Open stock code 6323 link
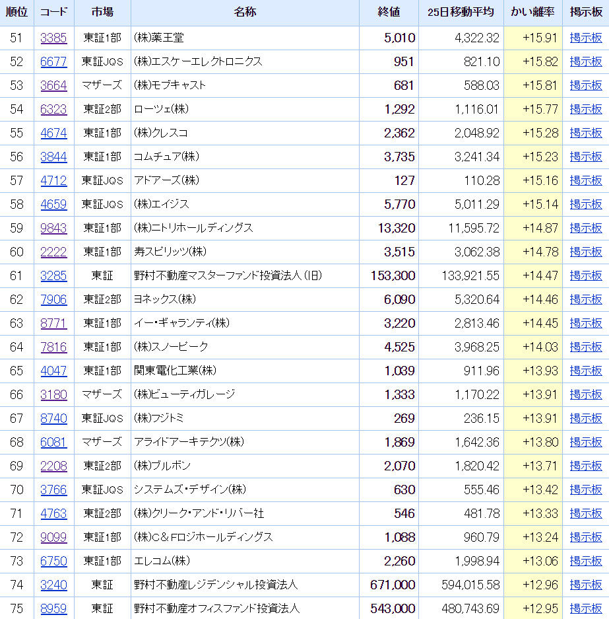609x619 pixels. 53,110
